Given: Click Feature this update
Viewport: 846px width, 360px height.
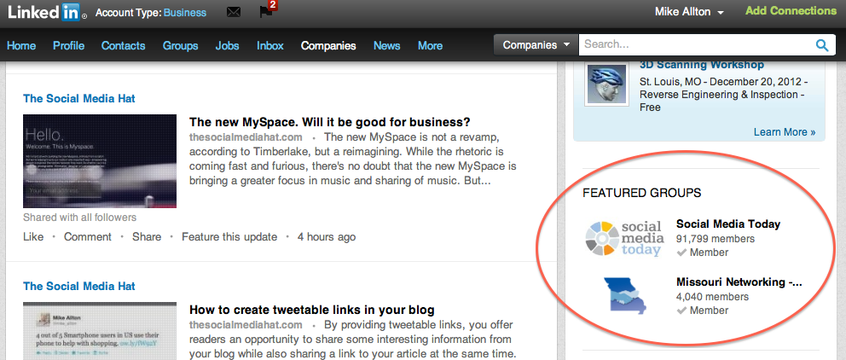Looking at the screenshot, I should coord(229,236).
